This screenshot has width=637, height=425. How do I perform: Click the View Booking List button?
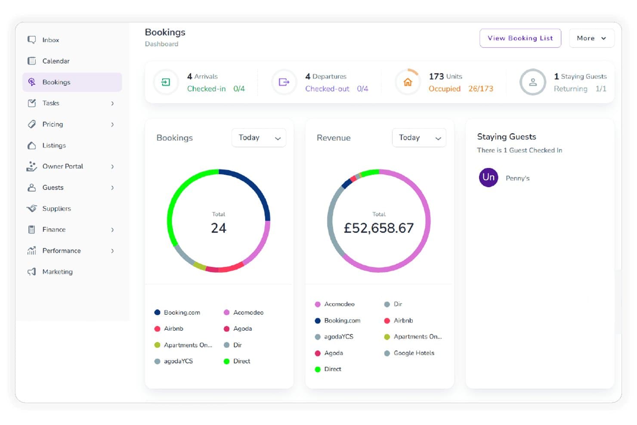[x=520, y=38]
